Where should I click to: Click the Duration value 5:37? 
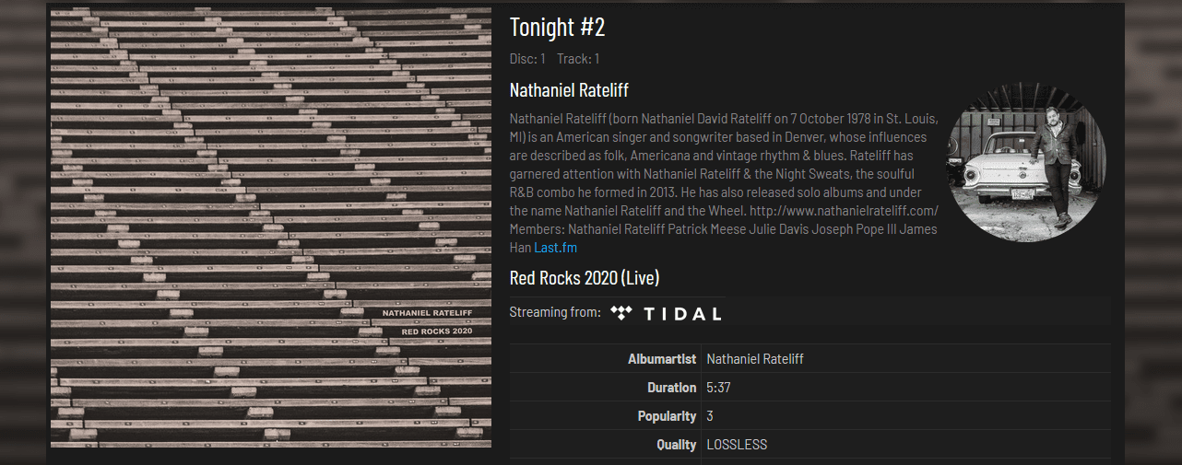(x=718, y=388)
